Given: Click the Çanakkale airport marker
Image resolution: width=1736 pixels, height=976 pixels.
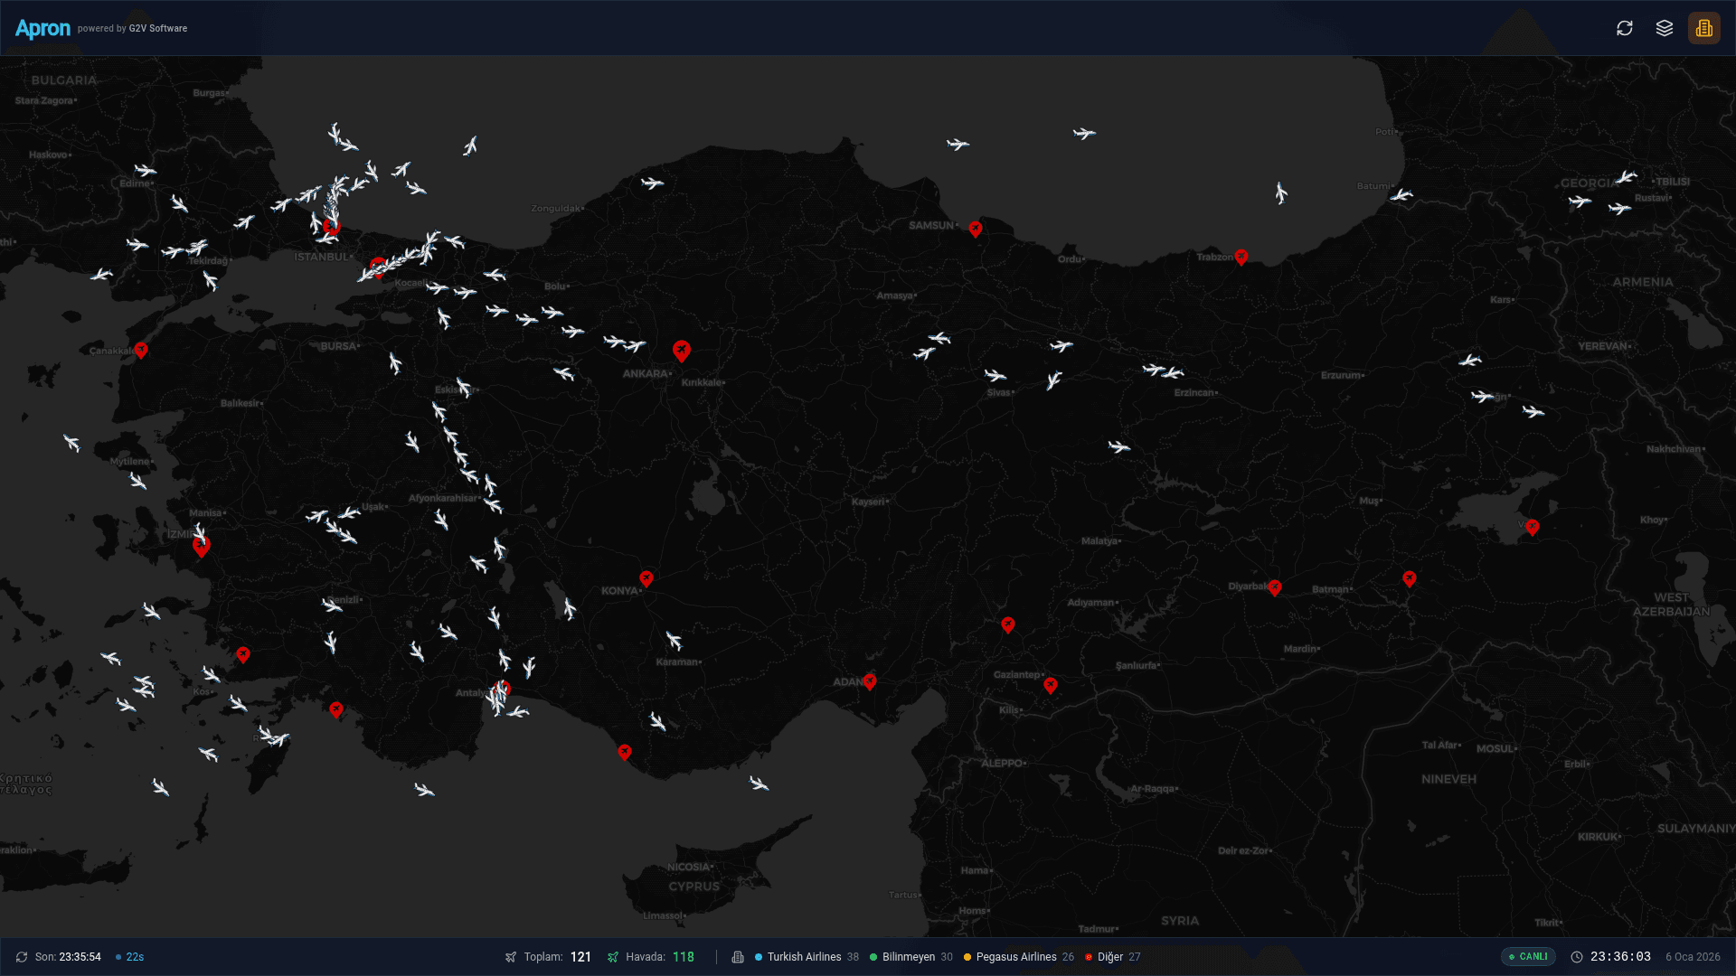Looking at the screenshot, I should point(141,350).
